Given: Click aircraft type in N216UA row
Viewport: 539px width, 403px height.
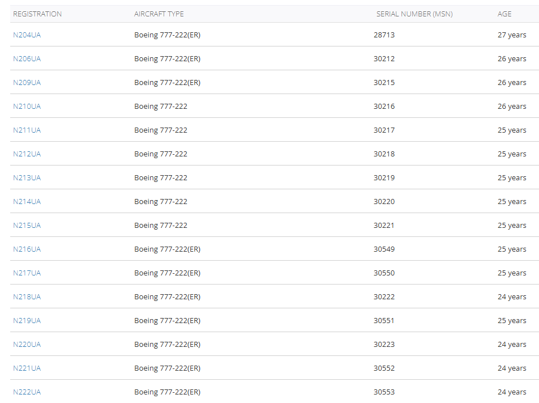Looking at the screenshot, I should (167, 249).
